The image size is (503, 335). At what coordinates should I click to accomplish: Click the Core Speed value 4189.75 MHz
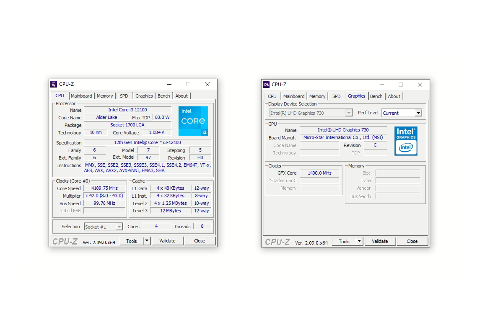click(104, 188)
